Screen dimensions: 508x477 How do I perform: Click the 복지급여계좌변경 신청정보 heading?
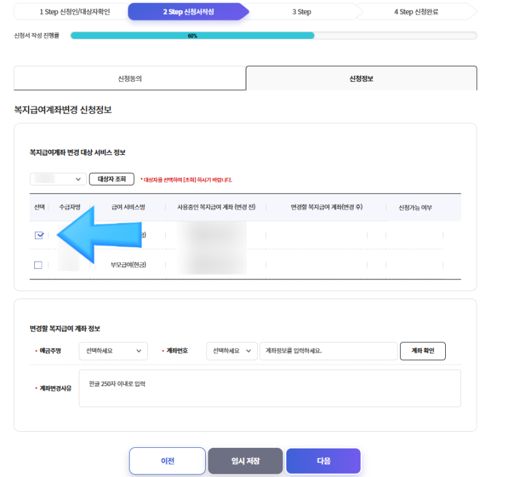click(63, 109)
